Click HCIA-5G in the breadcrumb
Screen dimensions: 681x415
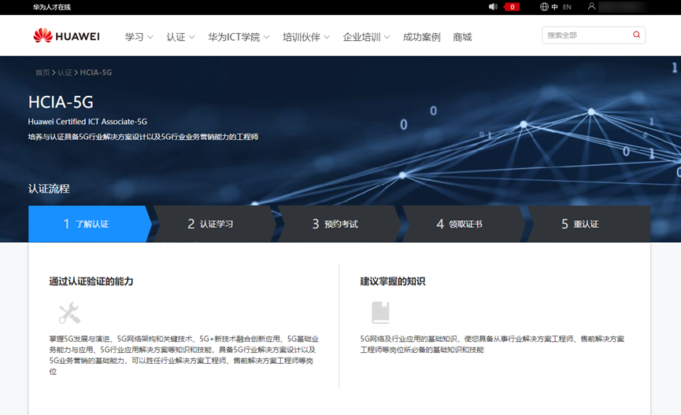[96, 72]
